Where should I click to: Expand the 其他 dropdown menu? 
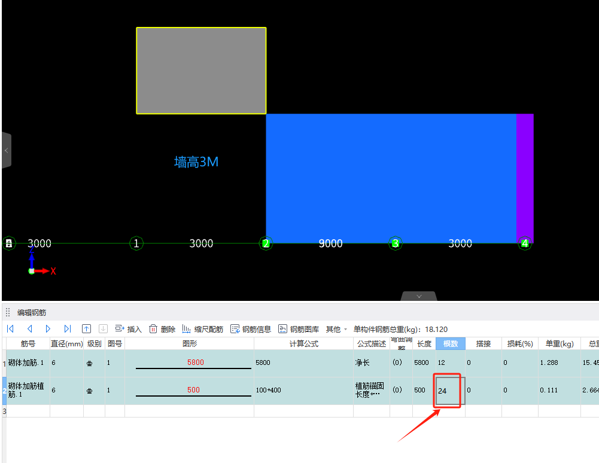click(336, 329)
